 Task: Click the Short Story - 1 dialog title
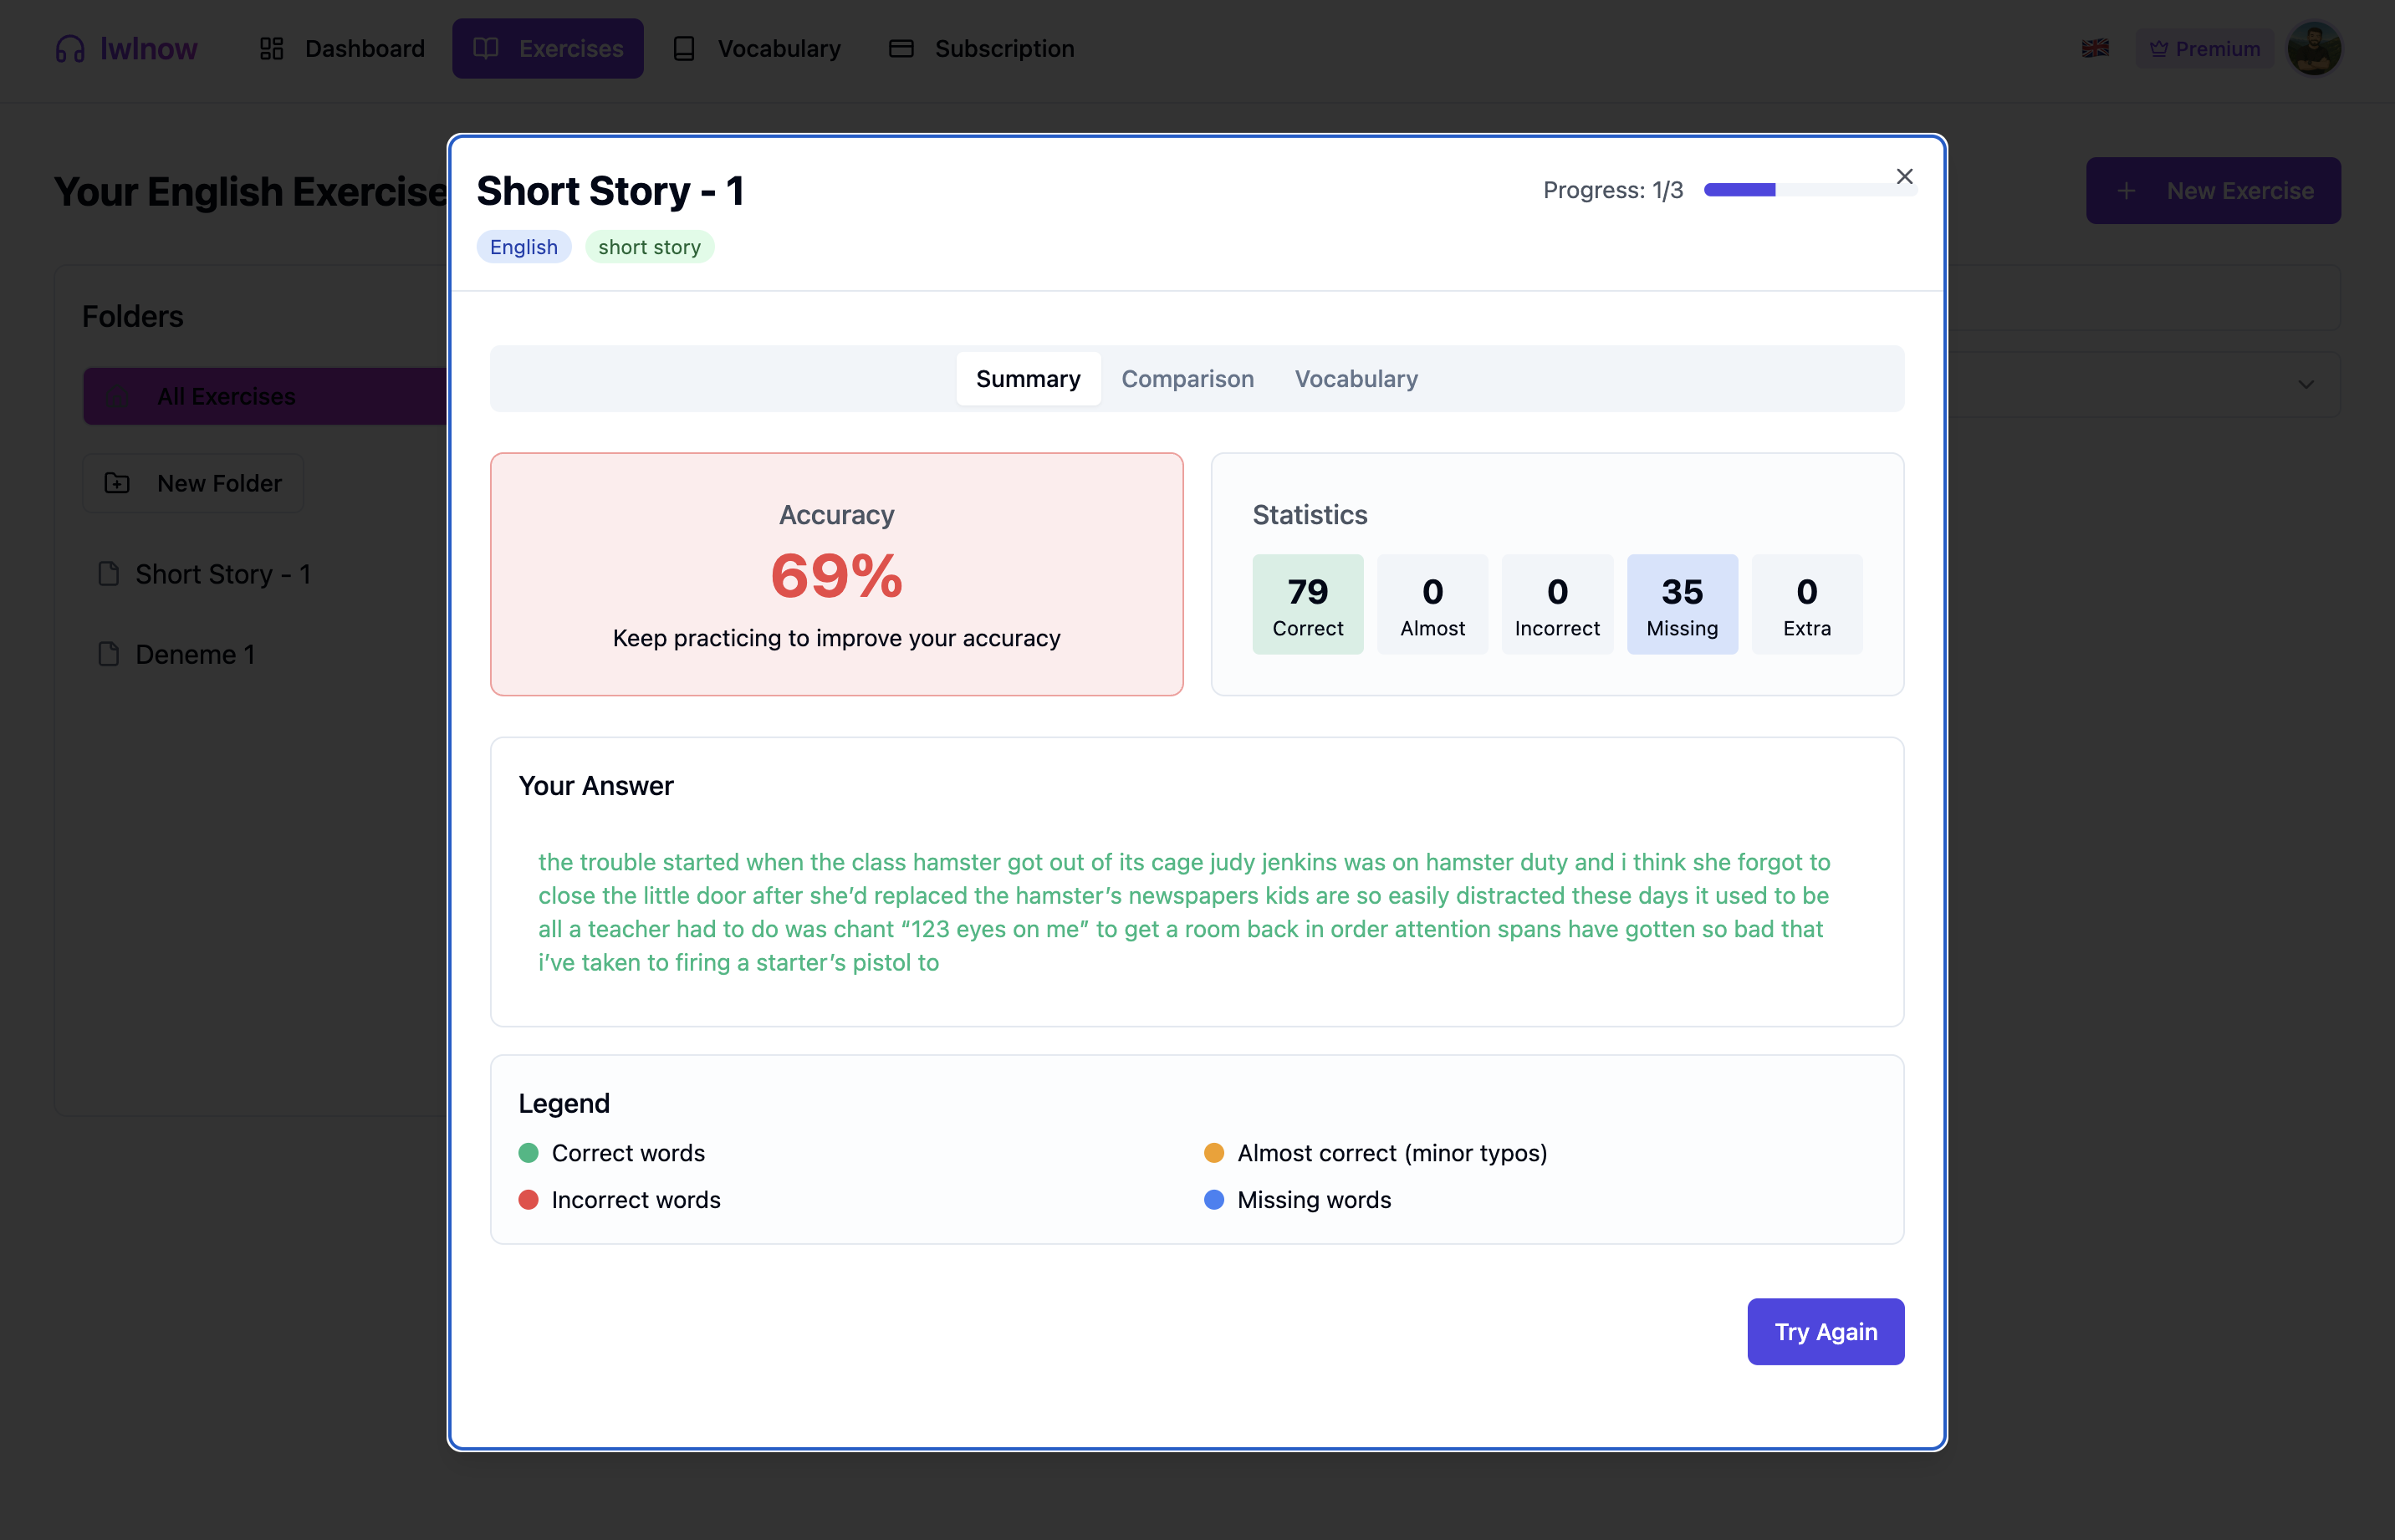click(x=610, y=191)
